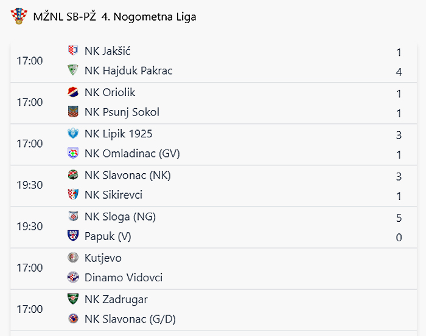Click NK Sloga (NG) score of 5
The width and height of the screenshot is (426, 336).
(399, 218)
